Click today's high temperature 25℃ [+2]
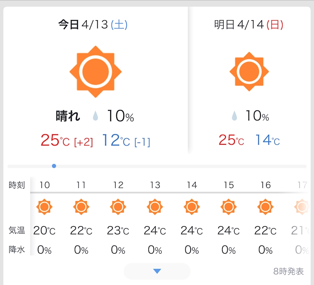Image resolution: width=314 pixels, height=285 pixels. tap(67, 140)
